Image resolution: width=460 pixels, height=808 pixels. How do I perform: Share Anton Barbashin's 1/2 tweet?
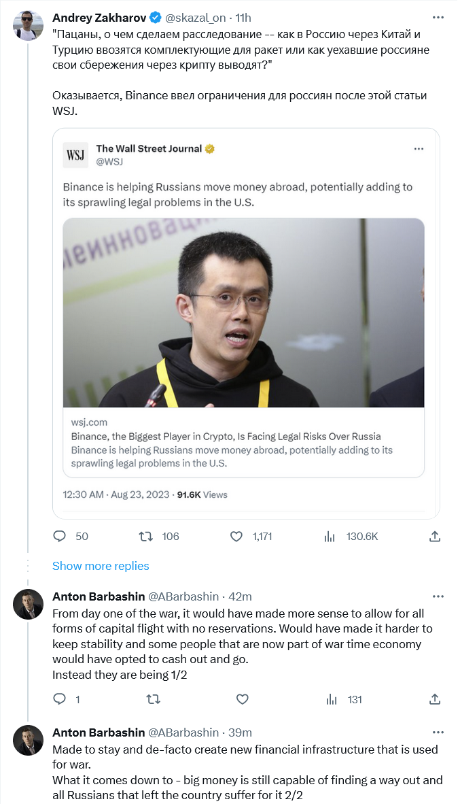435,699
